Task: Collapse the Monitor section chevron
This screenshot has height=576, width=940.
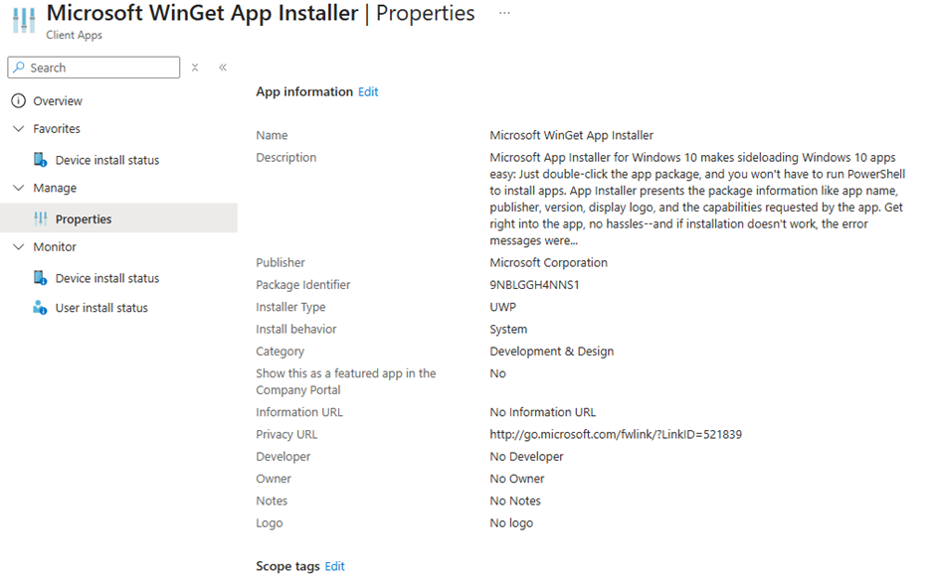Action: click(19, 246)
